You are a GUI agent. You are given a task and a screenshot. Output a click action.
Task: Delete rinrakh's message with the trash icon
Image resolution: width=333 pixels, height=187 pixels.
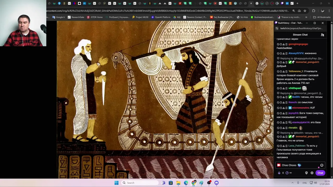[286, 128]
